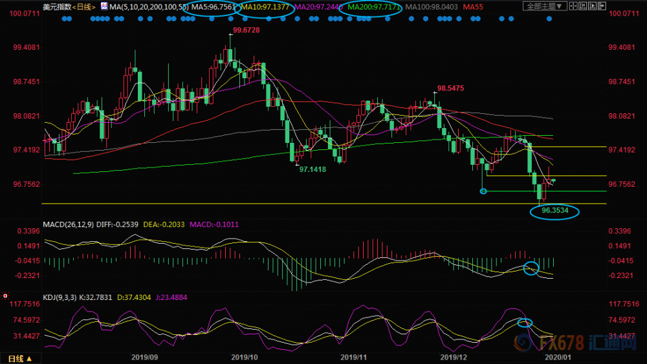
Task: Click the 2019/10 date on time axis
Action: [x=245, y=358]
